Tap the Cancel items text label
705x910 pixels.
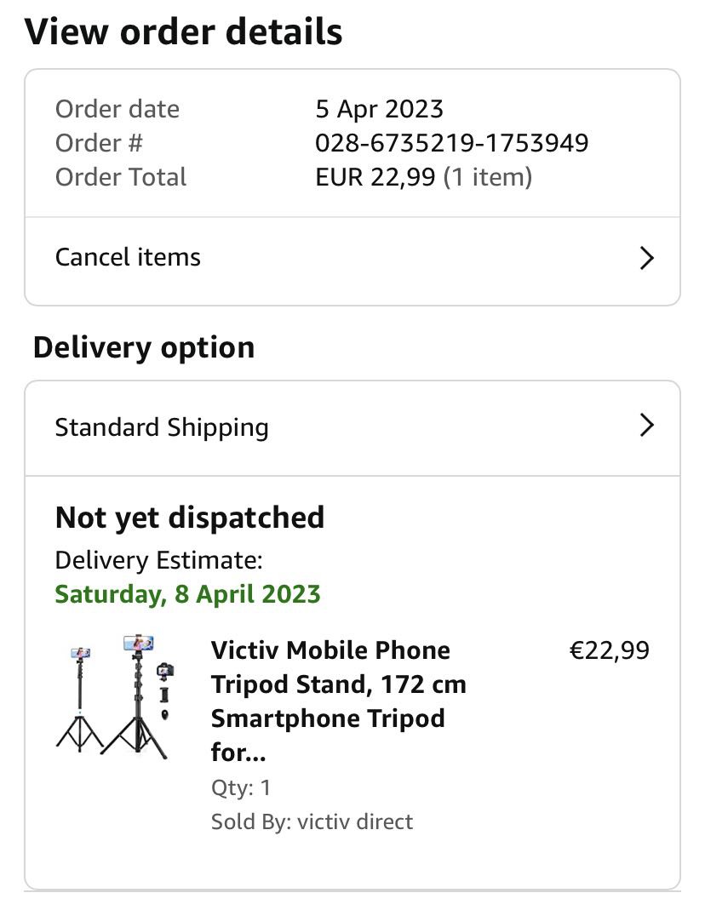tap(128, 257)
